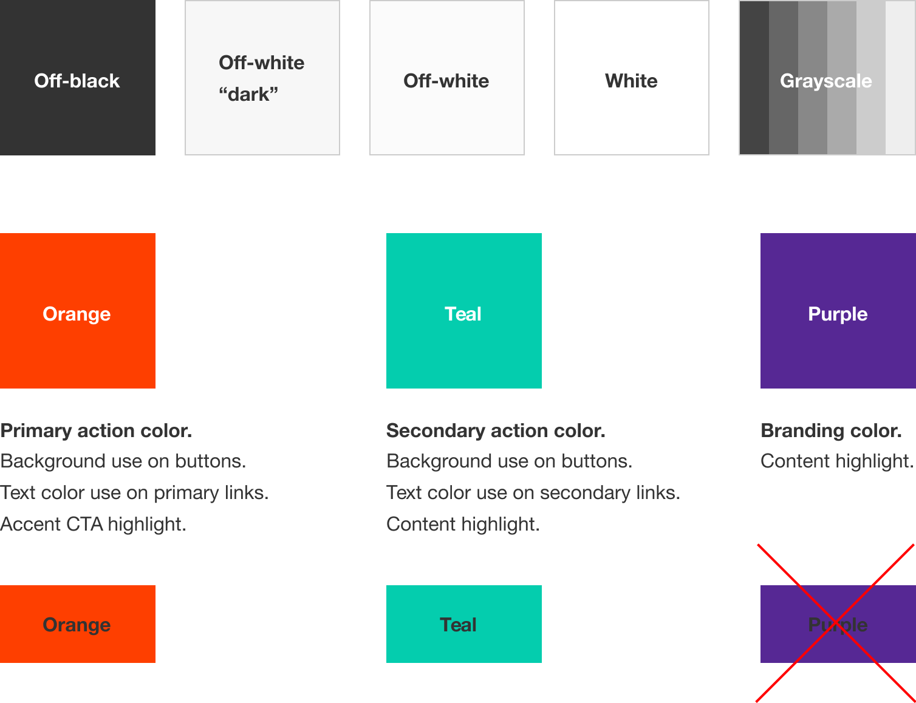Click the Off-black color swatch

click(x=78, y=78)
